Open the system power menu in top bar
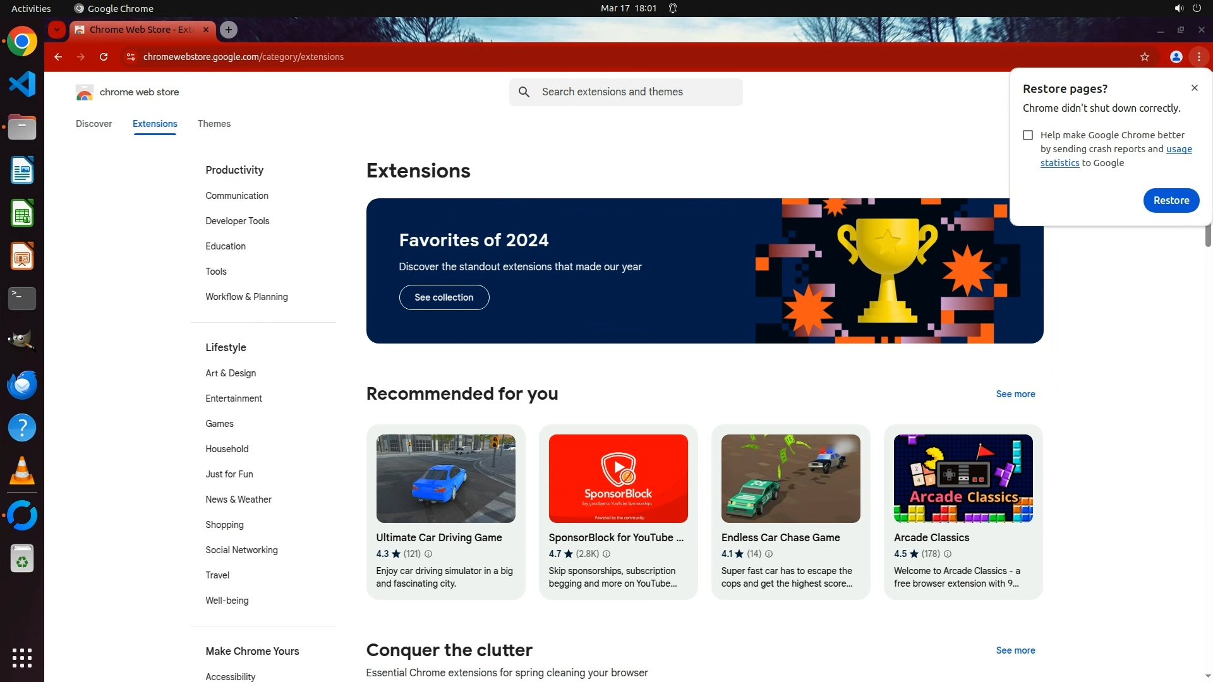 pos(1197,8)
